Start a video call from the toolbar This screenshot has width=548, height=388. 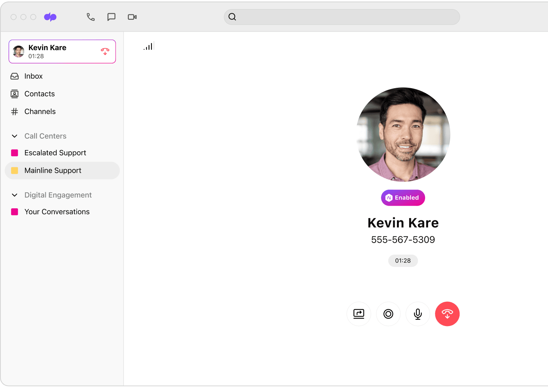tap(132, 17)
